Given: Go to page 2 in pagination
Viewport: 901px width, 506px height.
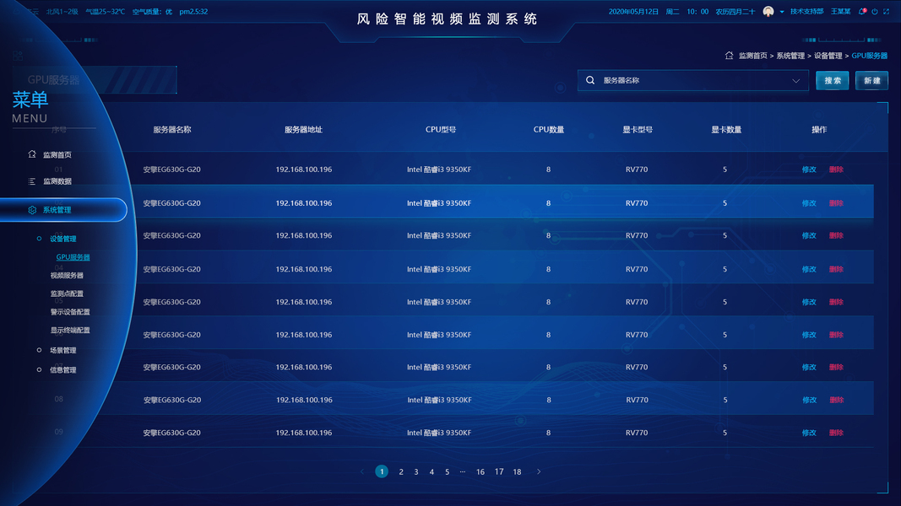Looking at the screenshot, I should pyautogui.click(x=401, y=471).
